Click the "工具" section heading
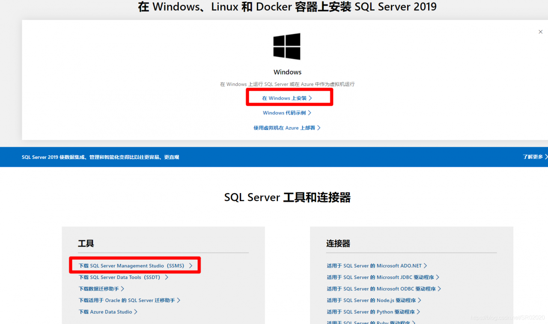548x324 pixels. pyautogui.click(x=86, y=244)
